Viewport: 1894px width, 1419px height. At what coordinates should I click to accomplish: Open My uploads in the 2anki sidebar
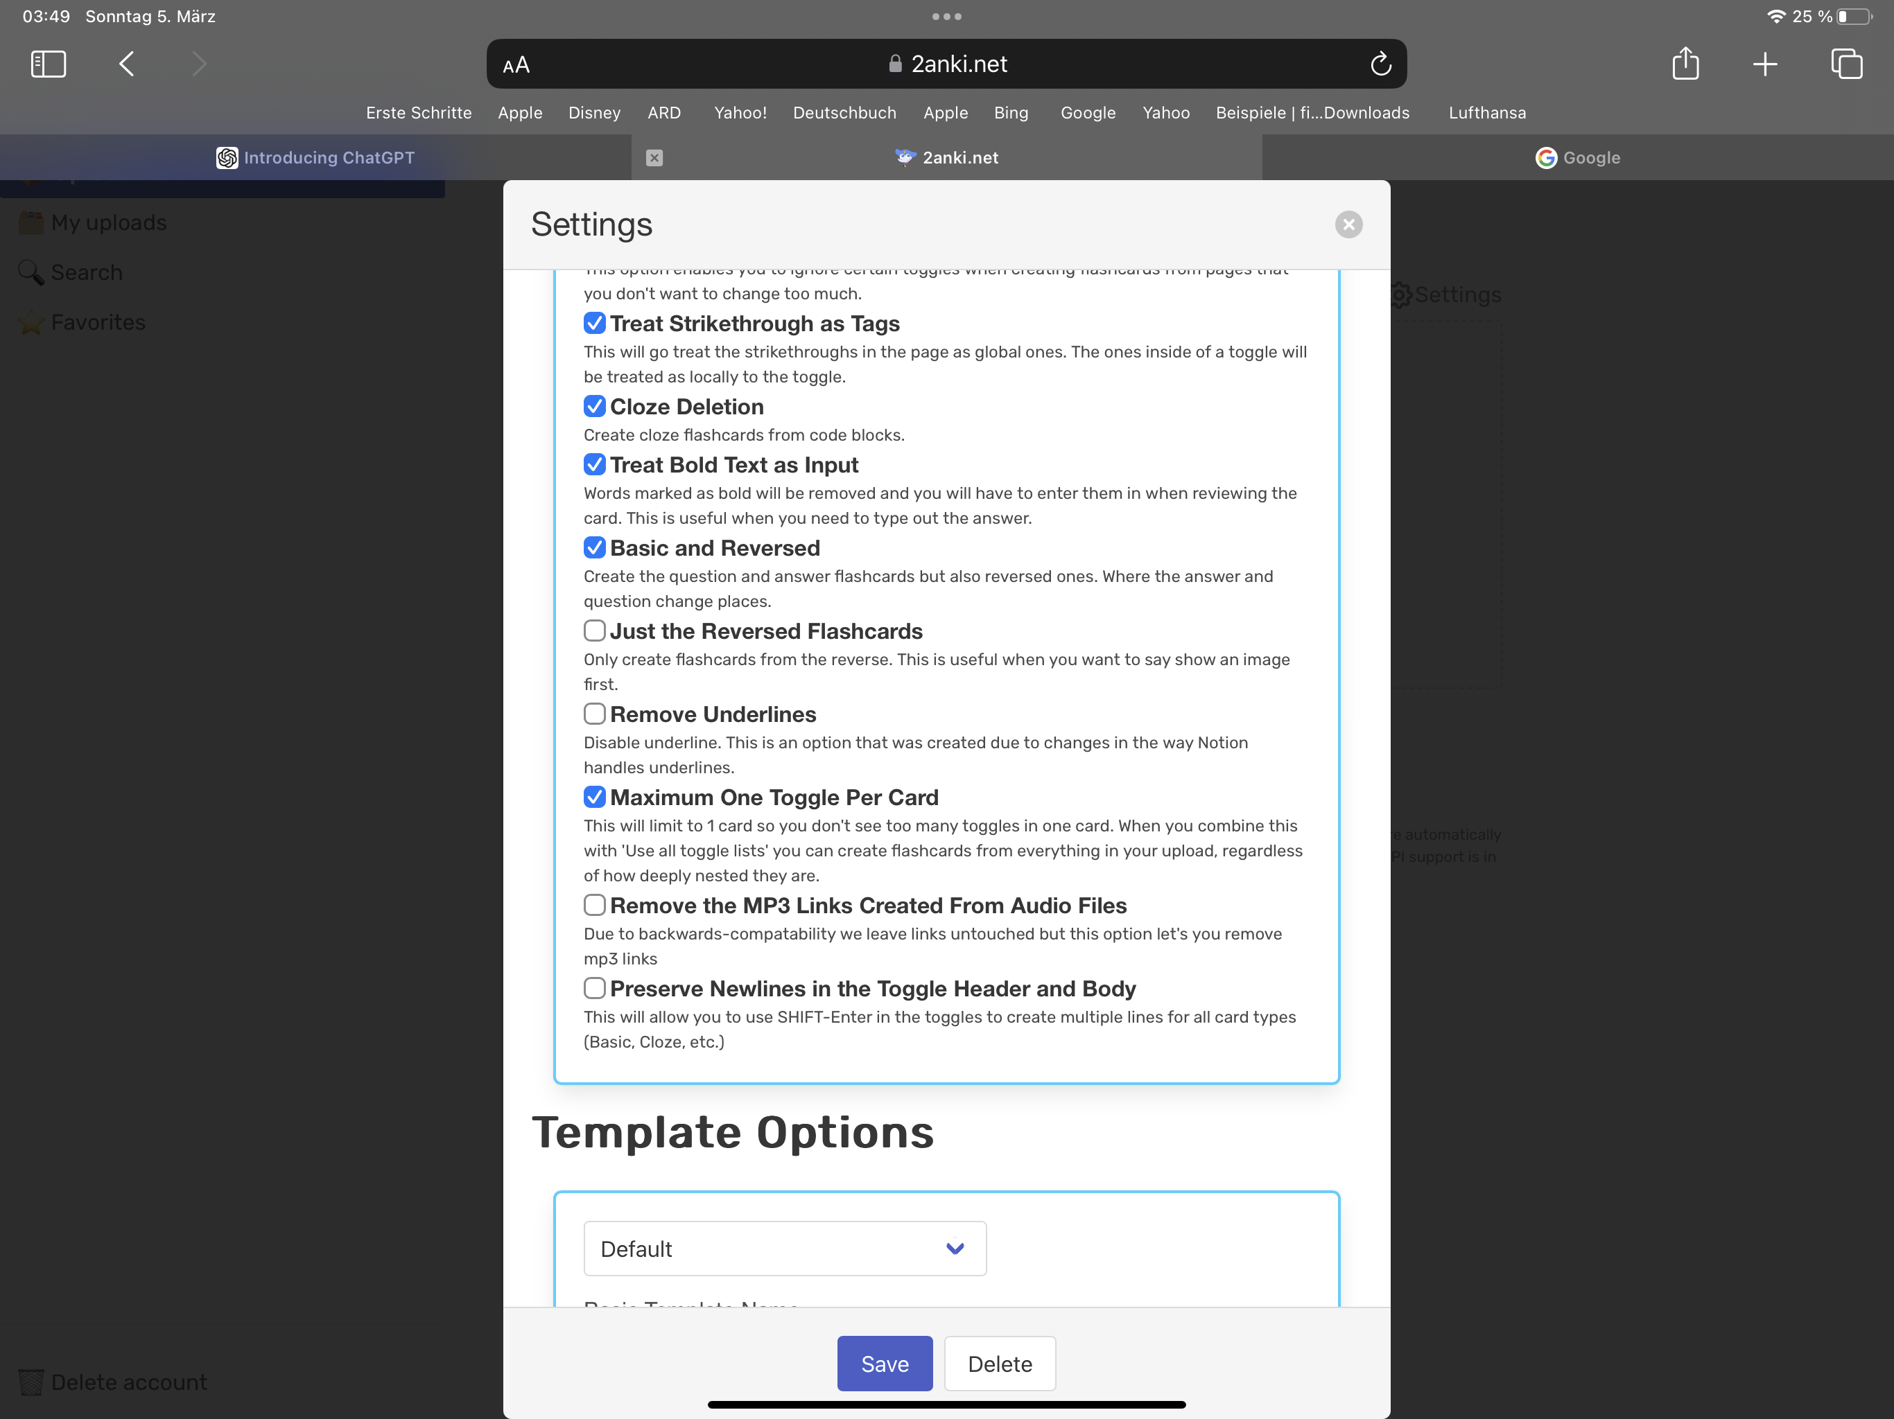[109, 222]
